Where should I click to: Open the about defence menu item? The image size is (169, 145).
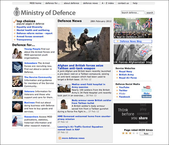(x=72, y=3)
